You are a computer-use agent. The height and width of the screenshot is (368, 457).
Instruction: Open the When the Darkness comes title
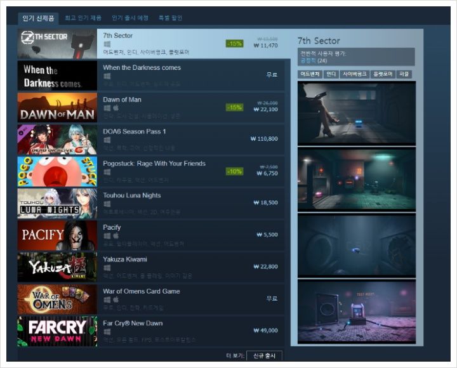point(142,68)
